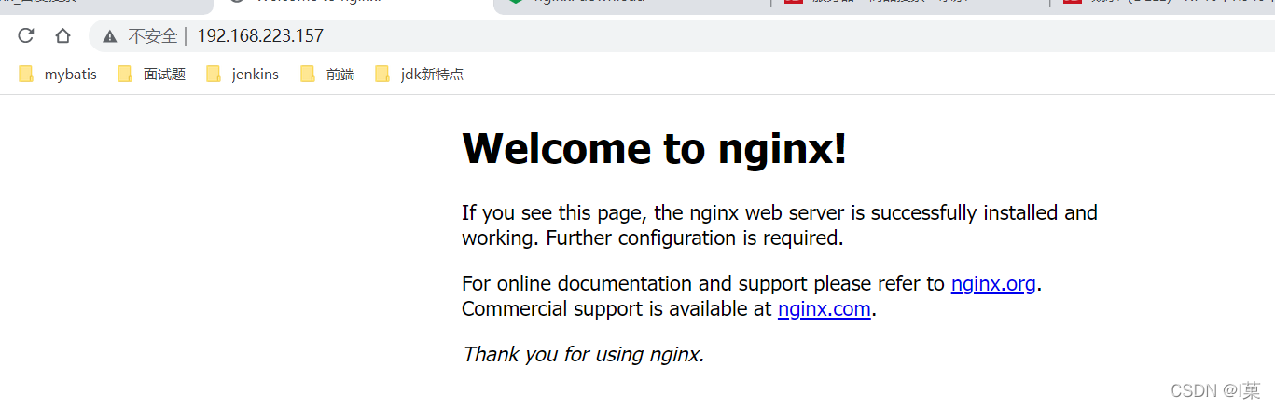Open the jenkins bookmark folder
Image resolution: width=1275 pixels, height=408 pixels.
[x=243, y=75]
